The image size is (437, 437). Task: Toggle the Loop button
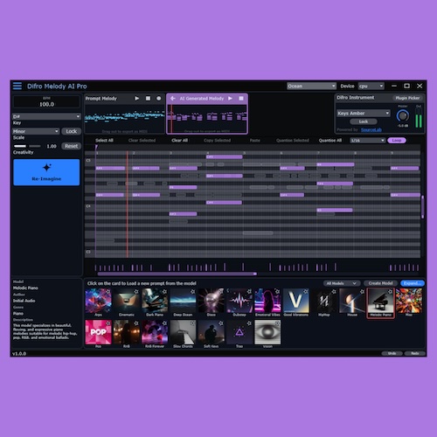click(x=397, y=141)
